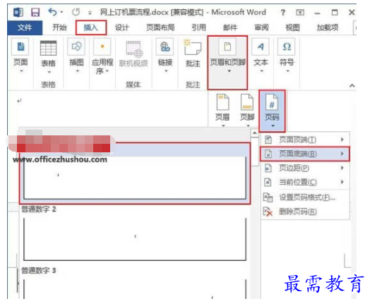Image resolution: width=370 pixels, height=306 pixels.
Task: Choose 页面顶端(T) menu item
Action: point(305,140)
